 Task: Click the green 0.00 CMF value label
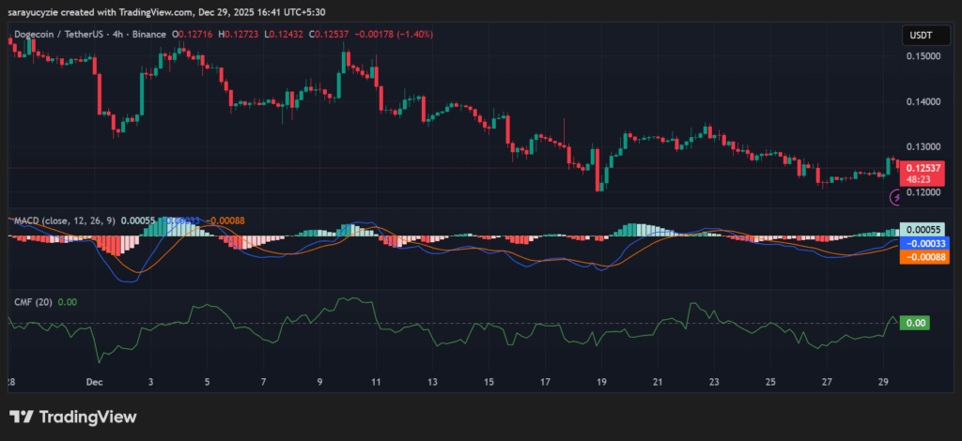pyautogui.click(x=915, y=322)
